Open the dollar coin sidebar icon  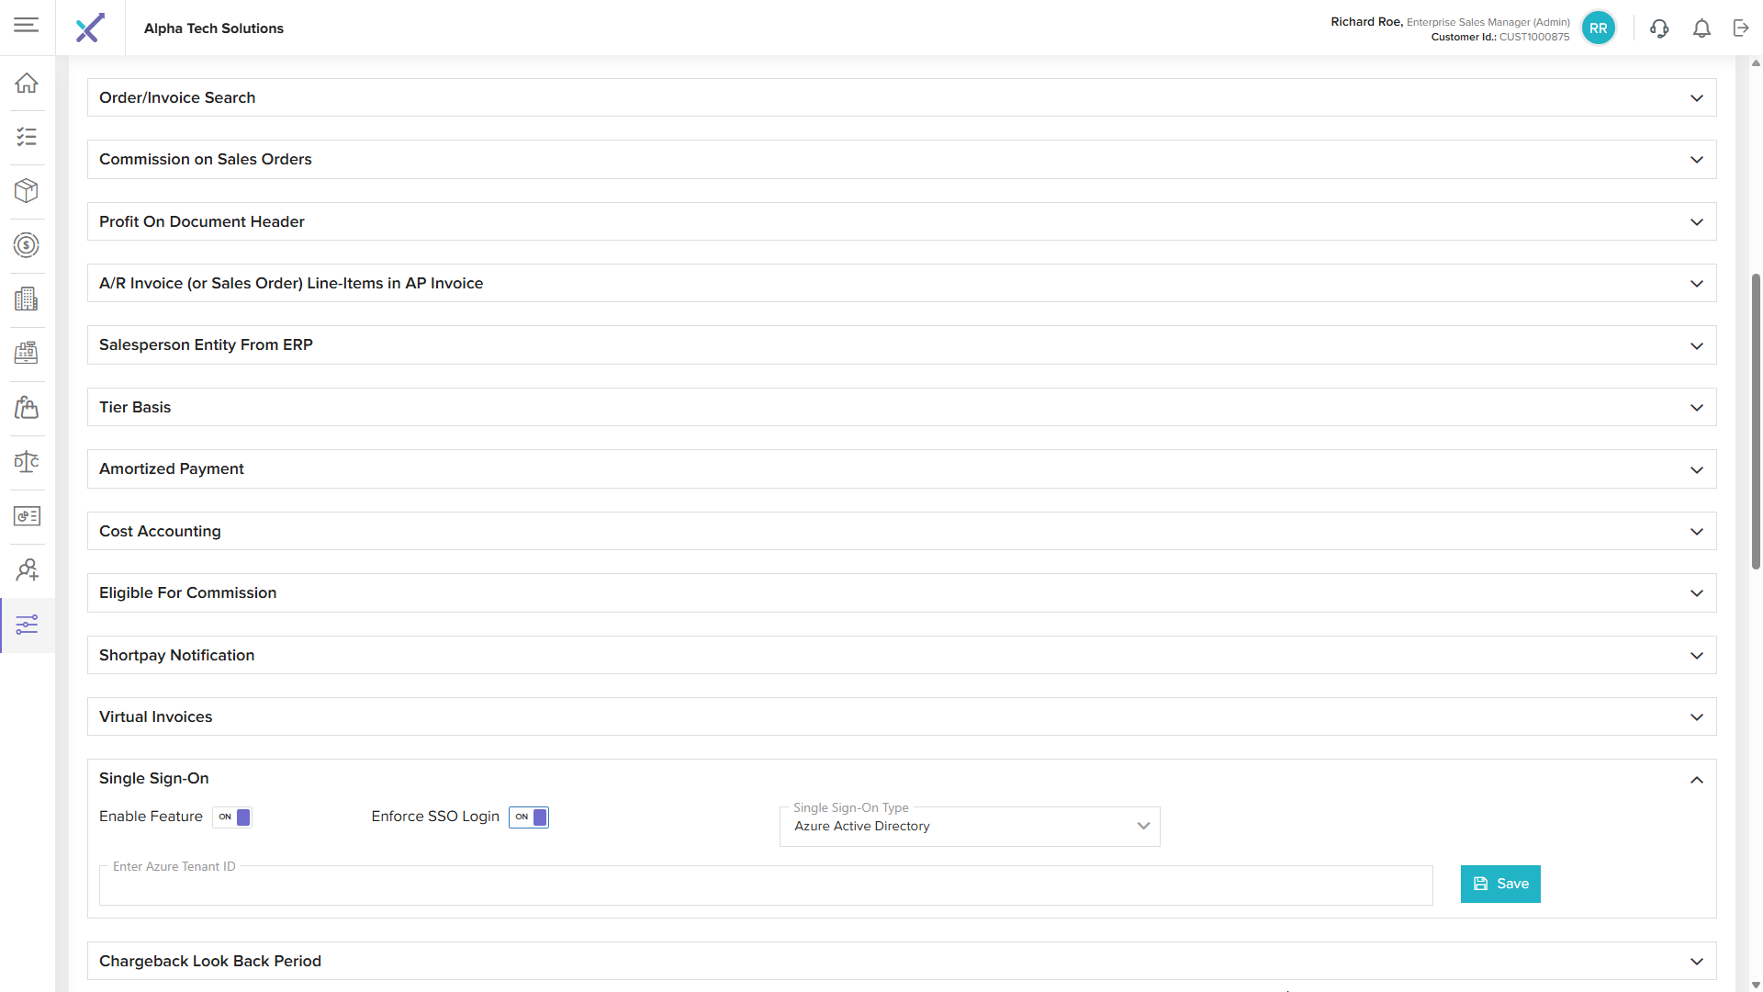pos(27,245)
